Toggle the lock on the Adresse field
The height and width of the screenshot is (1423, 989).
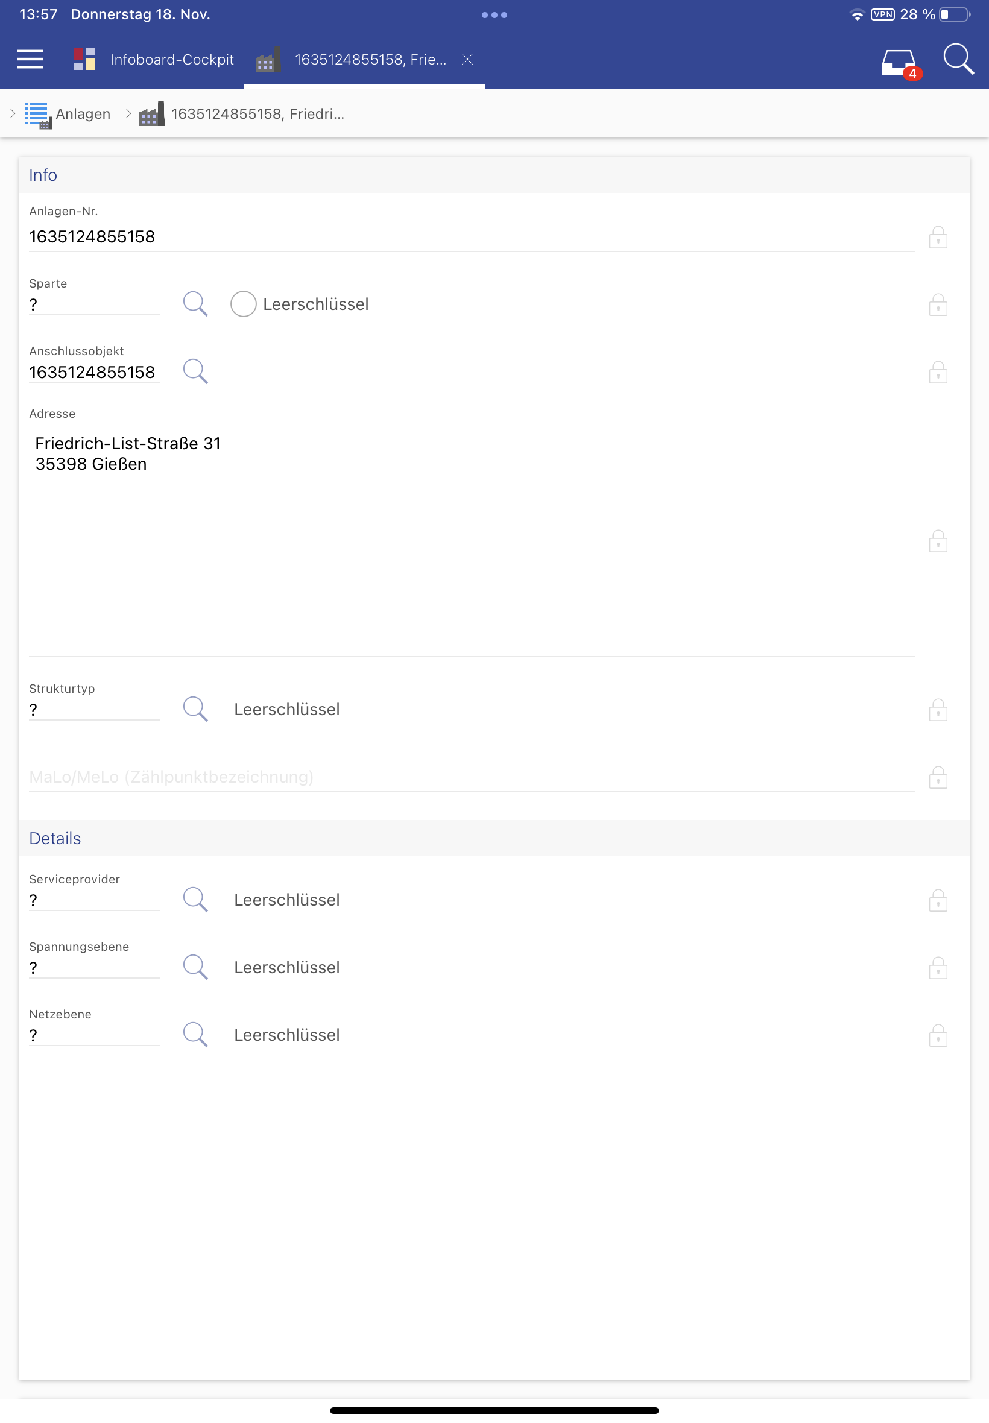(x=938, y=541)
